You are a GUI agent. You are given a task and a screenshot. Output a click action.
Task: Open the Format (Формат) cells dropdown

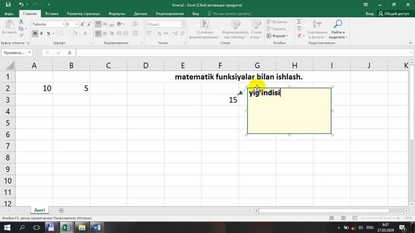pos(278,36)
